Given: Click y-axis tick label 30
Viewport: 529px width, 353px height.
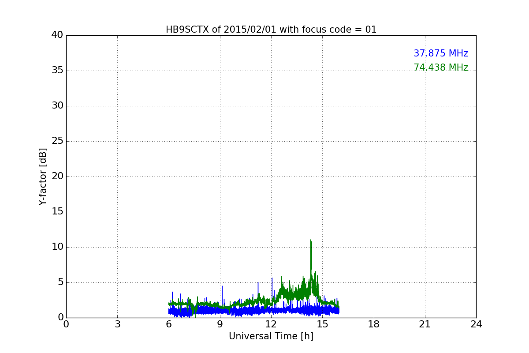Looking at the screenshot, I should coord(57,105).
